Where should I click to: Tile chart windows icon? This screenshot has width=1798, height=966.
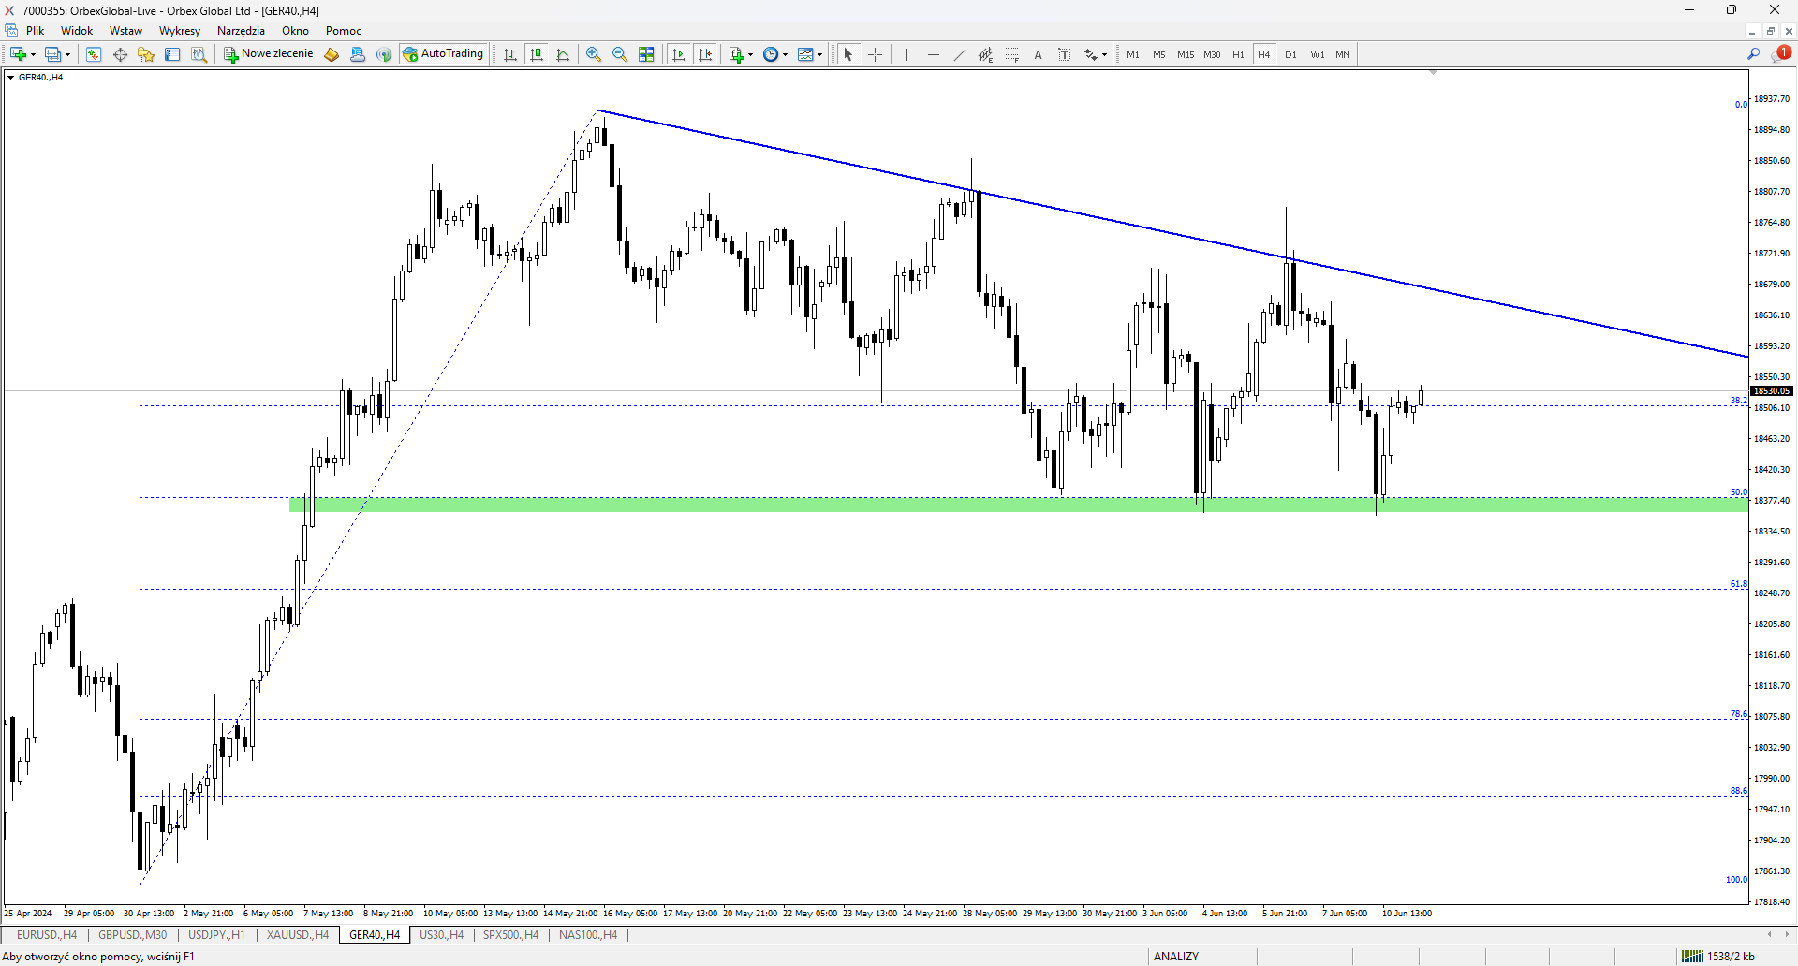tap(646, 54)
